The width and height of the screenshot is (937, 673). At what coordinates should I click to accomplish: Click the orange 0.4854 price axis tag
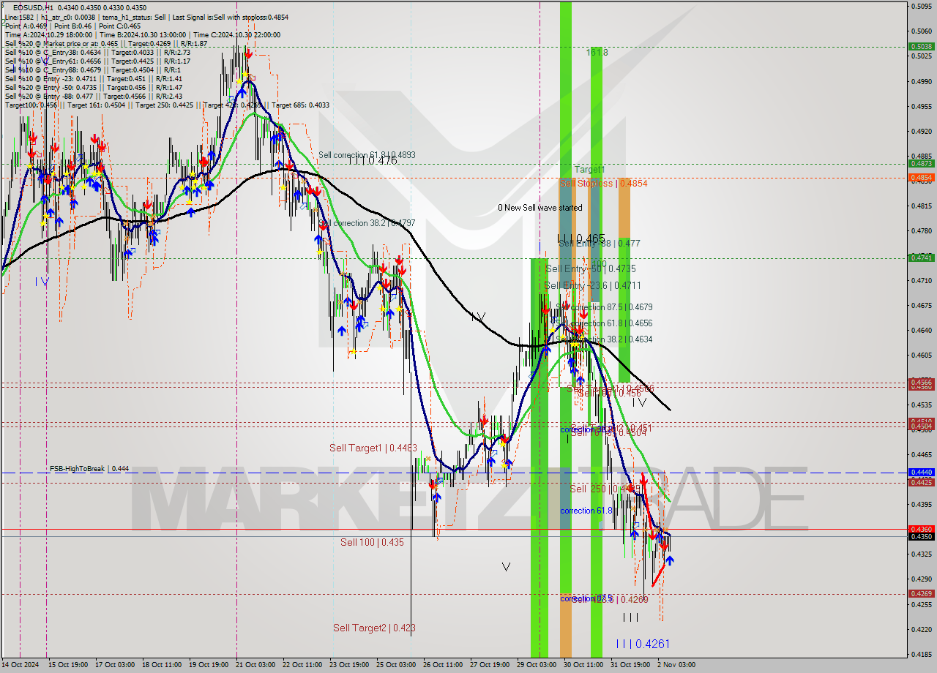pos(921,178)
